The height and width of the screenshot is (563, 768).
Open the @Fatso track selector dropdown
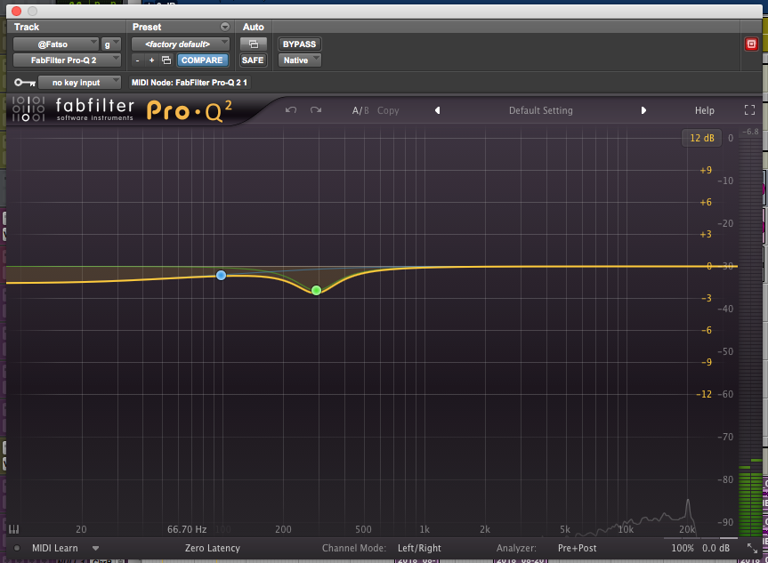tap(55, 44)
